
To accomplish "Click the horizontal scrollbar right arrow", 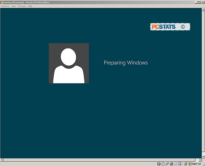I will click(x=200, y=160).
